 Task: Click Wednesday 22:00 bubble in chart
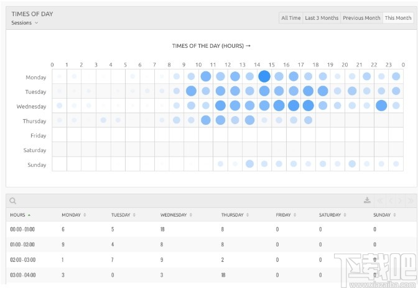pyautogui.click(x=381, y=106)
